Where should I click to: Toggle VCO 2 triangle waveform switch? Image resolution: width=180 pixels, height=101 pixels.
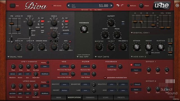click(x=66, y=18)
